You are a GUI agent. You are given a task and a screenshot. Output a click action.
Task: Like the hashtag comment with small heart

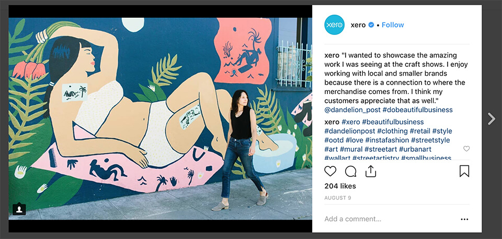(x=466, y=149)
